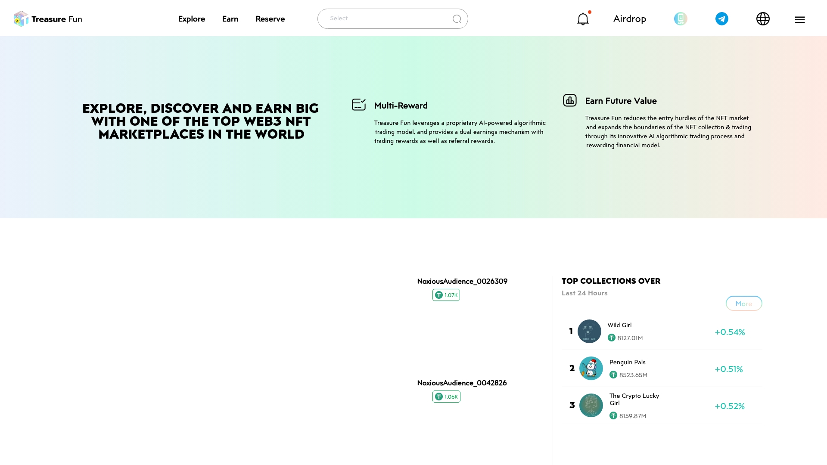The width and height of the screenshot is (827, 465).
Task: Click the Multi-Reward checklist icon
Action: pos(359,105)
